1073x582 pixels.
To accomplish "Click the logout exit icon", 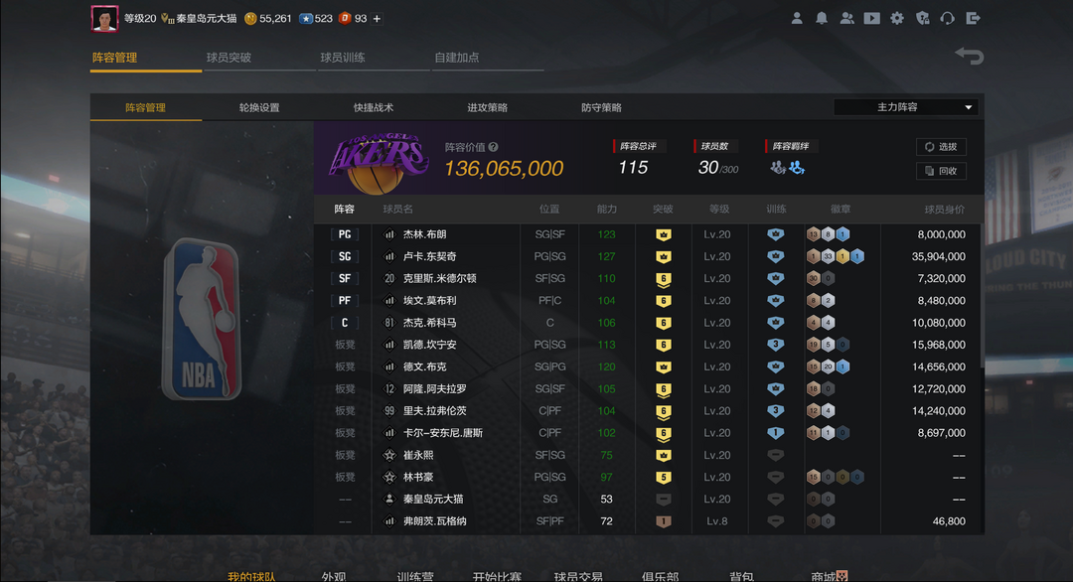I will tap(973, 19).
